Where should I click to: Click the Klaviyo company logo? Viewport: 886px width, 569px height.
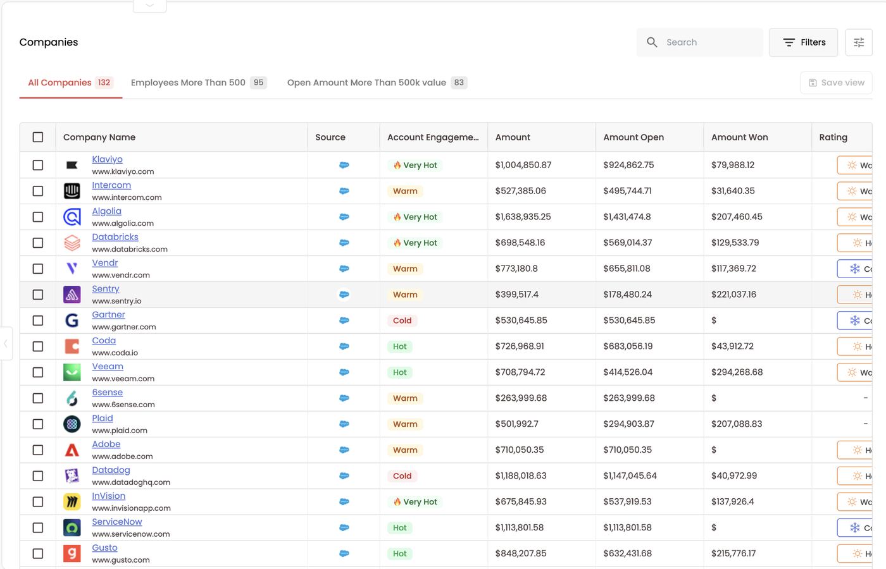click(72, 165)
